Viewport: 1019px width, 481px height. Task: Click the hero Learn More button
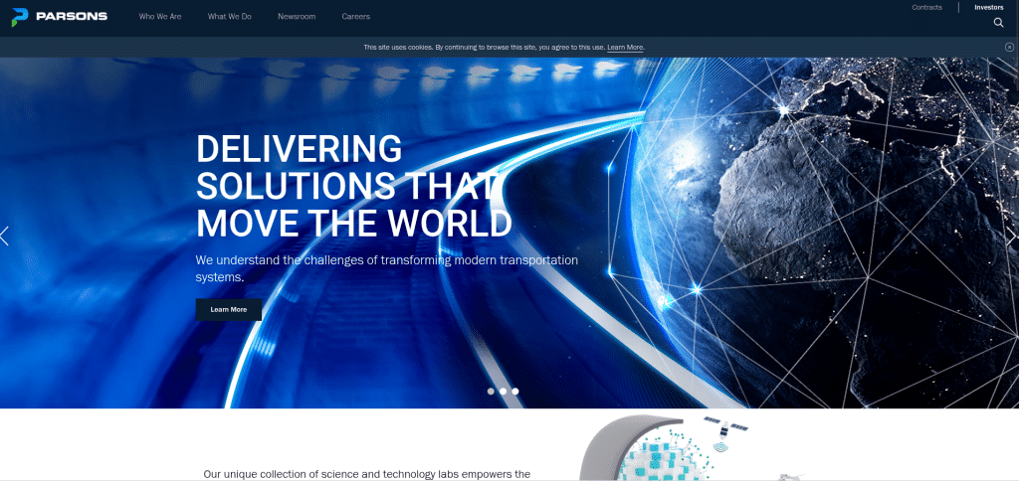coord(229,310)
